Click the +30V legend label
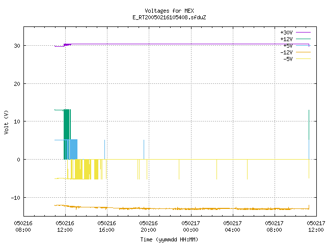 coord(286,33)
